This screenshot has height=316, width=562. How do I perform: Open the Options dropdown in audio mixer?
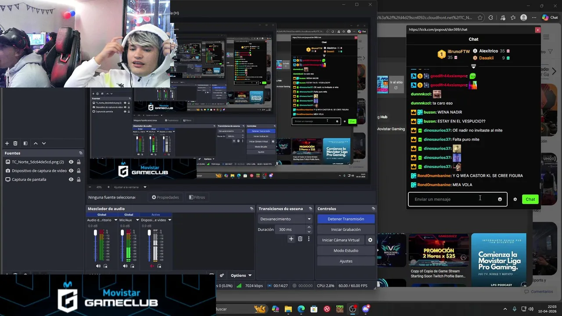(x=241, y=276)
